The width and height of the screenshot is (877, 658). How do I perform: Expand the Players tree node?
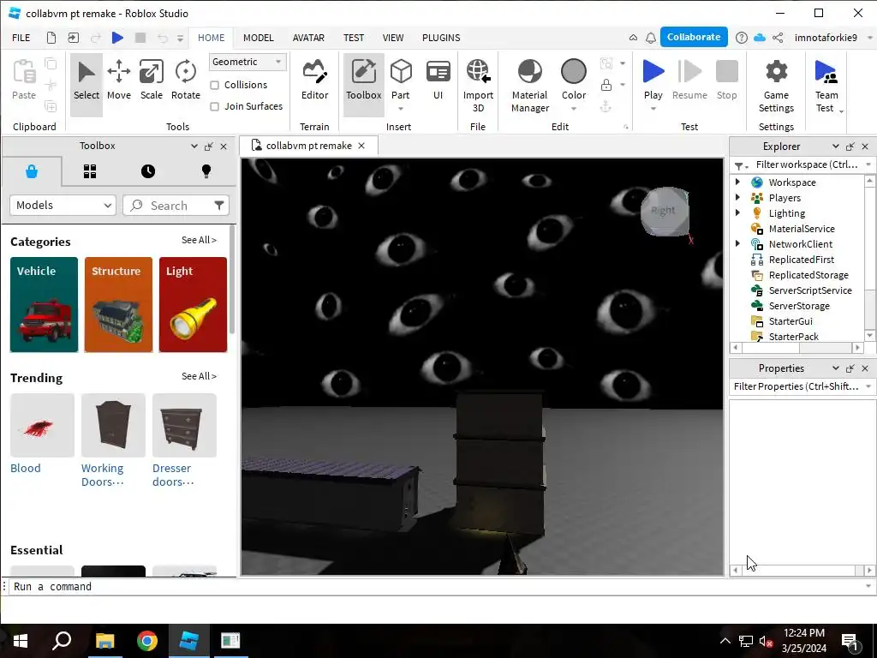[737, 197]
